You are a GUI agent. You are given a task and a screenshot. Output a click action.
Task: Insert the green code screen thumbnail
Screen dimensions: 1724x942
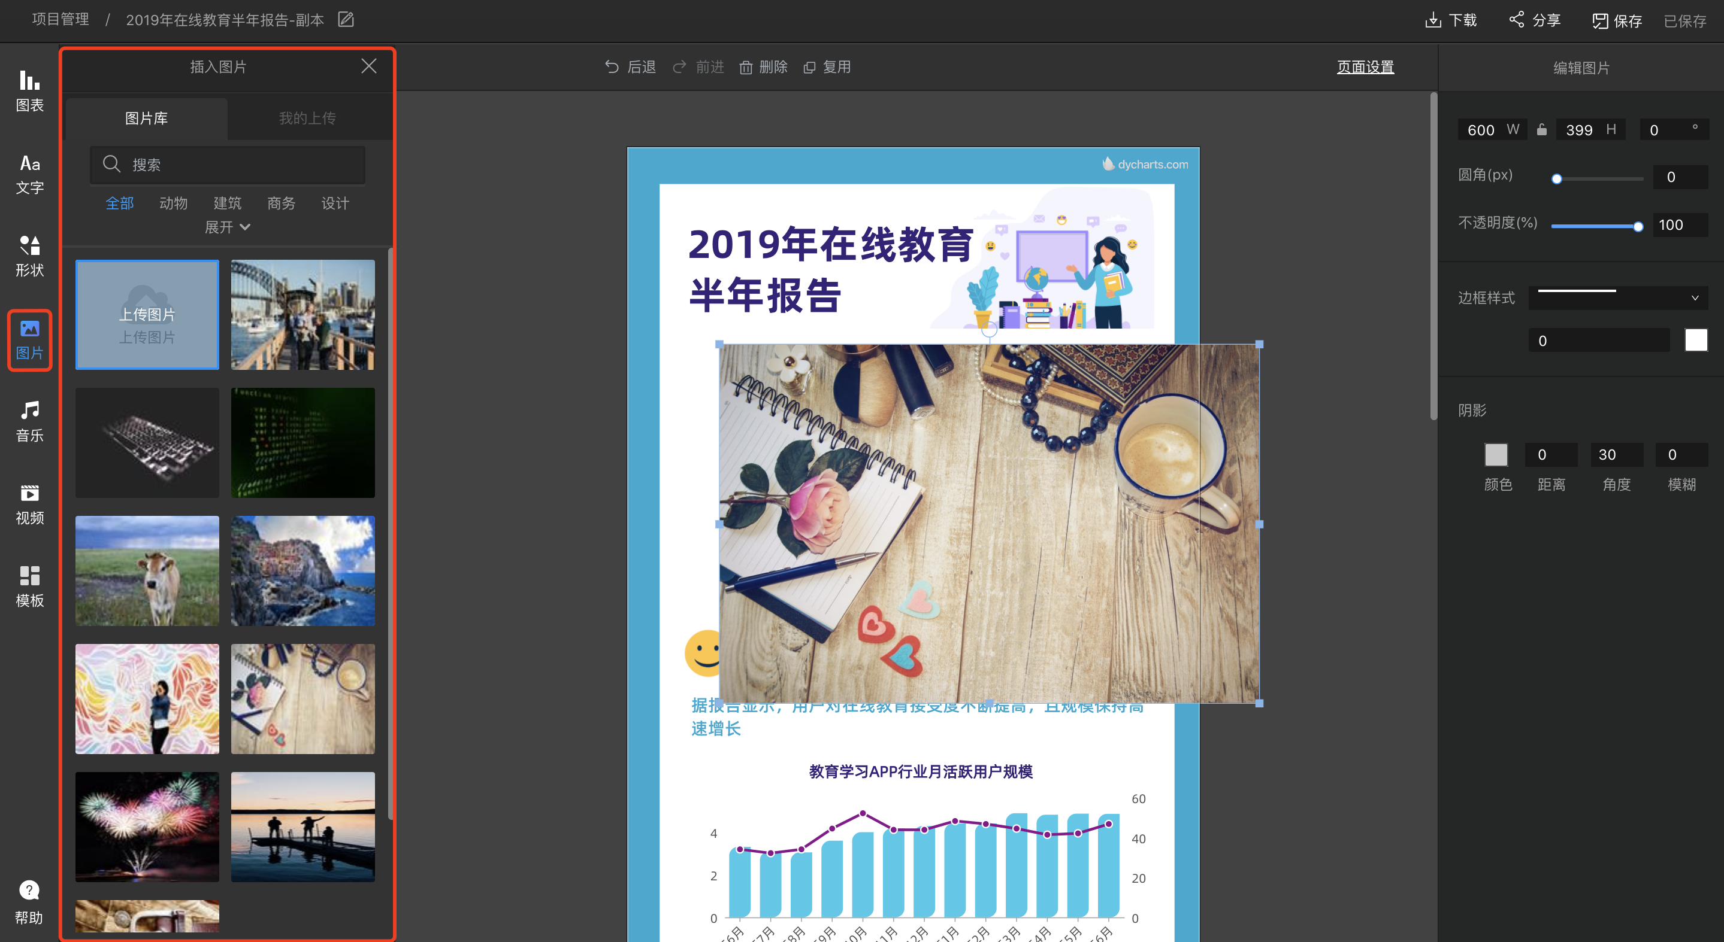point(303,443)
